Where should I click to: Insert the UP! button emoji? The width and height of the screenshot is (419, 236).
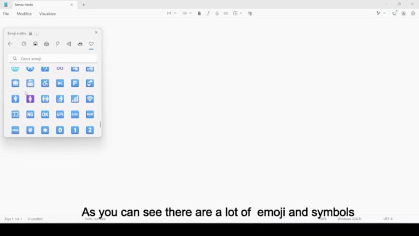coord(60,115)
